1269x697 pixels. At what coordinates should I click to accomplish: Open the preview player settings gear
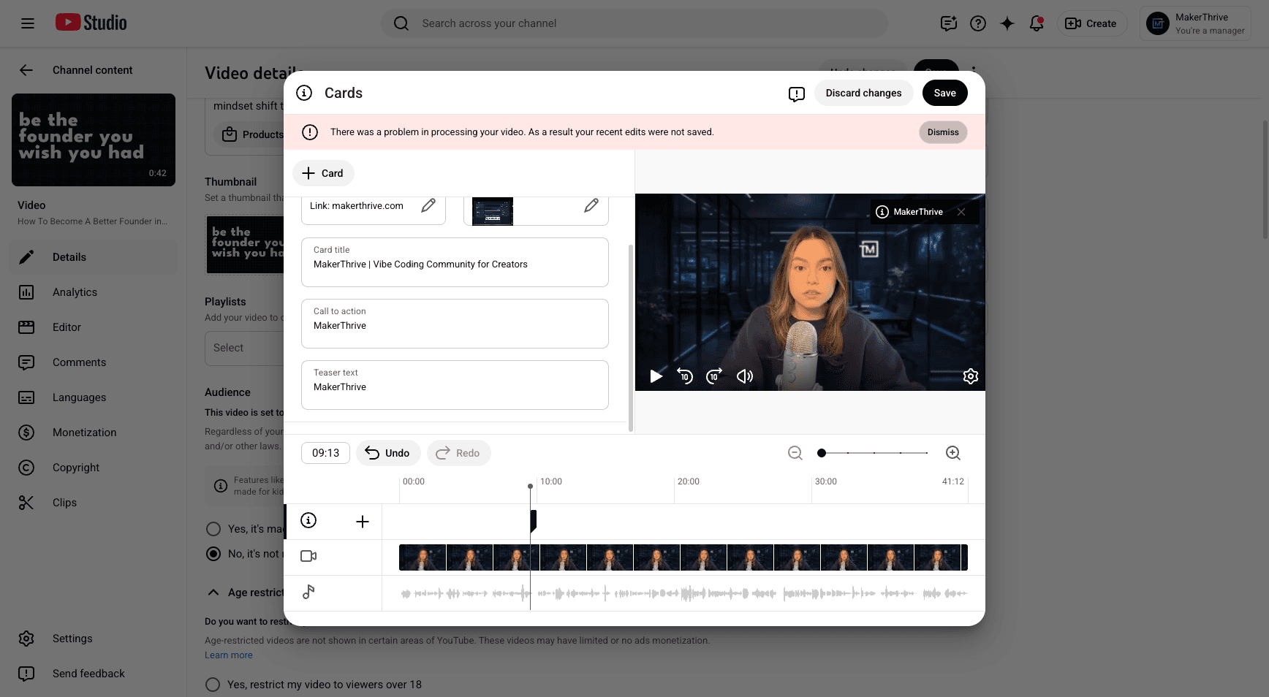[x=971, y=376]
